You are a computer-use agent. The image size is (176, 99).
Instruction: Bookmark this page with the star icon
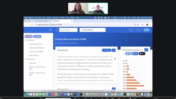coord(138,25)
